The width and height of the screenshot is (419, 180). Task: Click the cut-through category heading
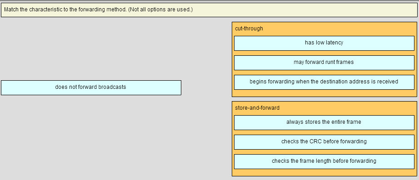coord(249,29)
